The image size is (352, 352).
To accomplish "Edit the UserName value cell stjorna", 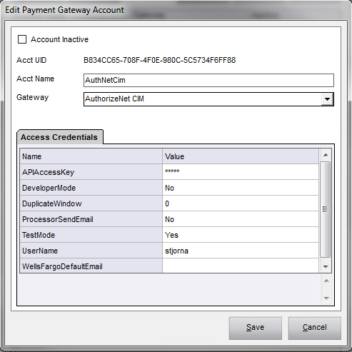I will click(241, 251).
